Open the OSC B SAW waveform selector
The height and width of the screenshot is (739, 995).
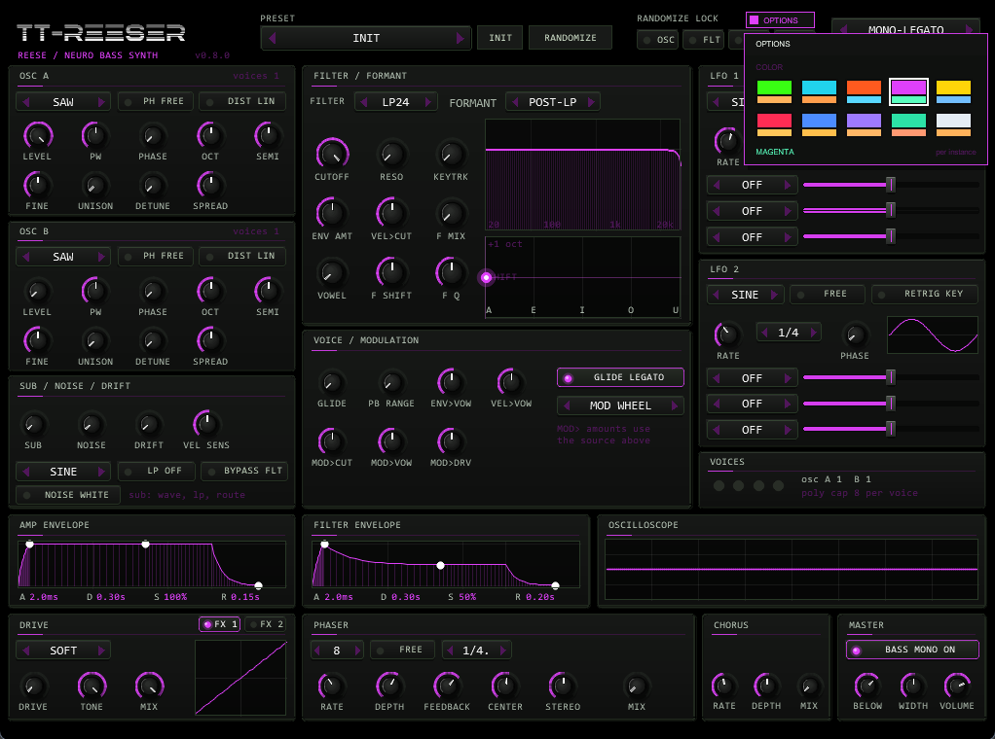[x=63, y=257]
